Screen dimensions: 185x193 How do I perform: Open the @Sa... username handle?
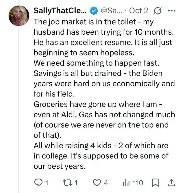pos(112,11)
